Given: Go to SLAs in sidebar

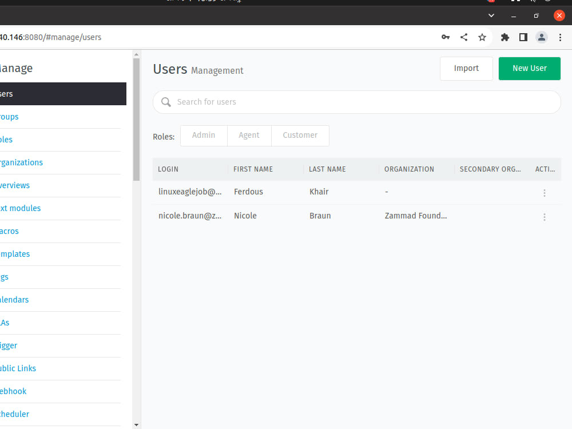Looking at the screenshot, I should coord(60,323).
